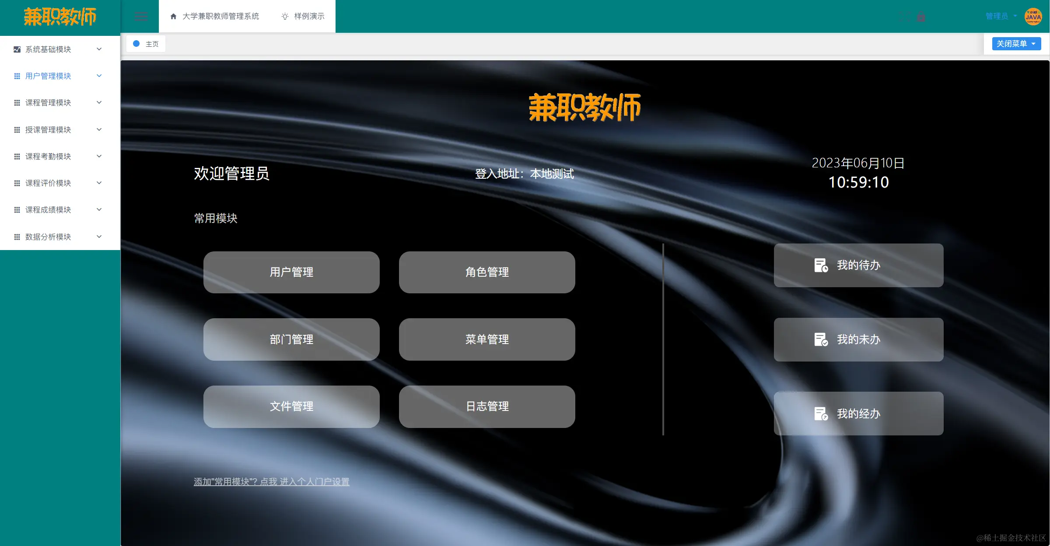Click the hamburger menu icon in top bar

coord(141,16)
